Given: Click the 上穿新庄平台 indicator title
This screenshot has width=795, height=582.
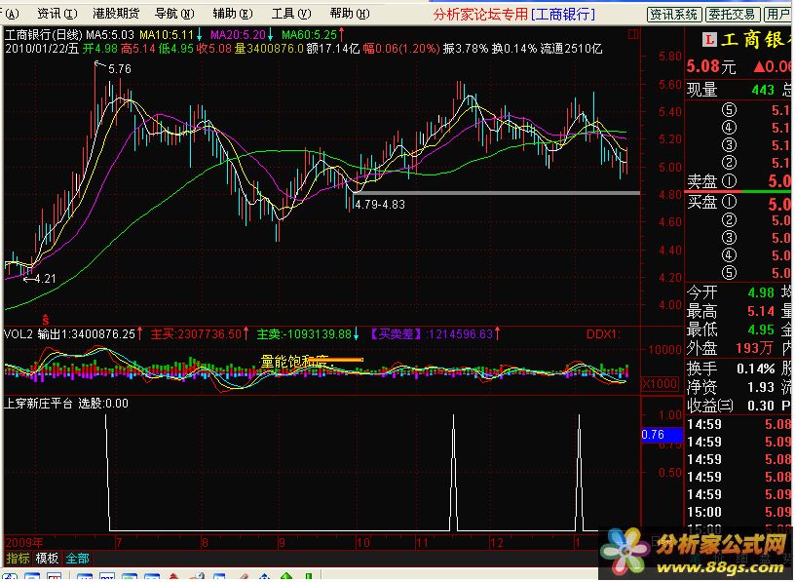Looking at the screenshot, I should point(39,404).
